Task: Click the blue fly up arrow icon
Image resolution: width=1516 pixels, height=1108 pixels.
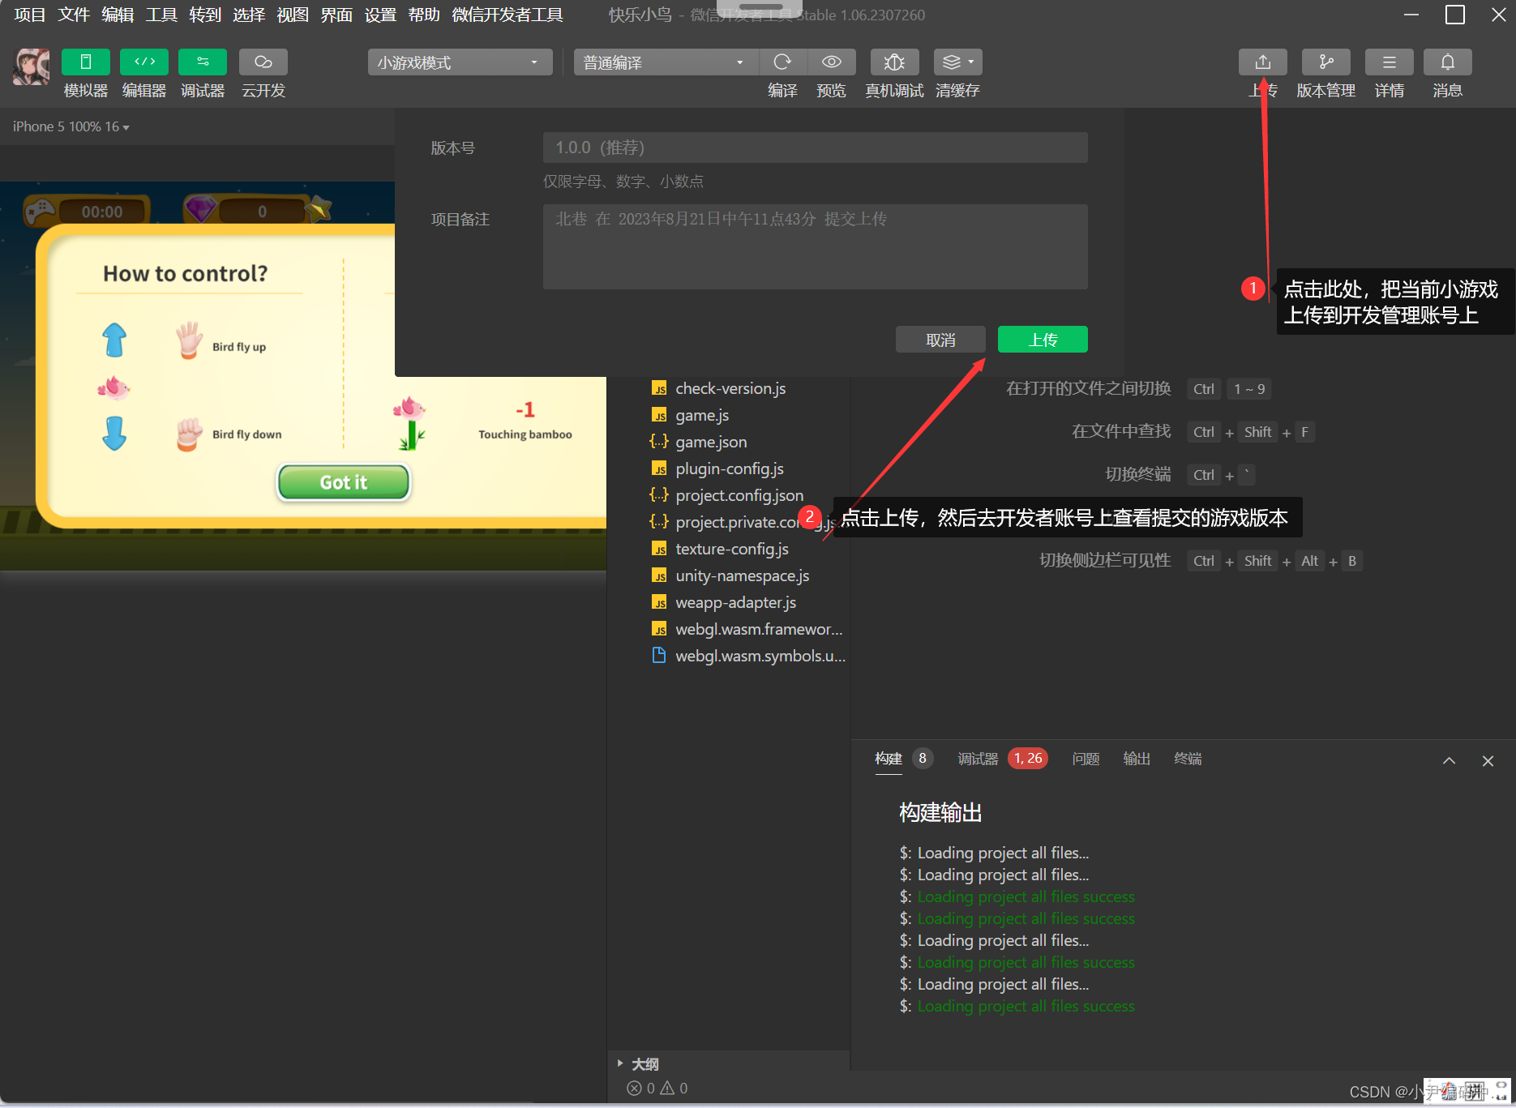Action: 114,340
